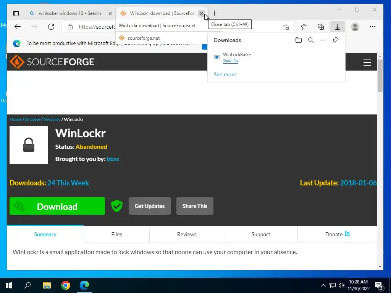391x293 pixels.
Task: Open the Reviews tab
Action: [x=187, y=234]
